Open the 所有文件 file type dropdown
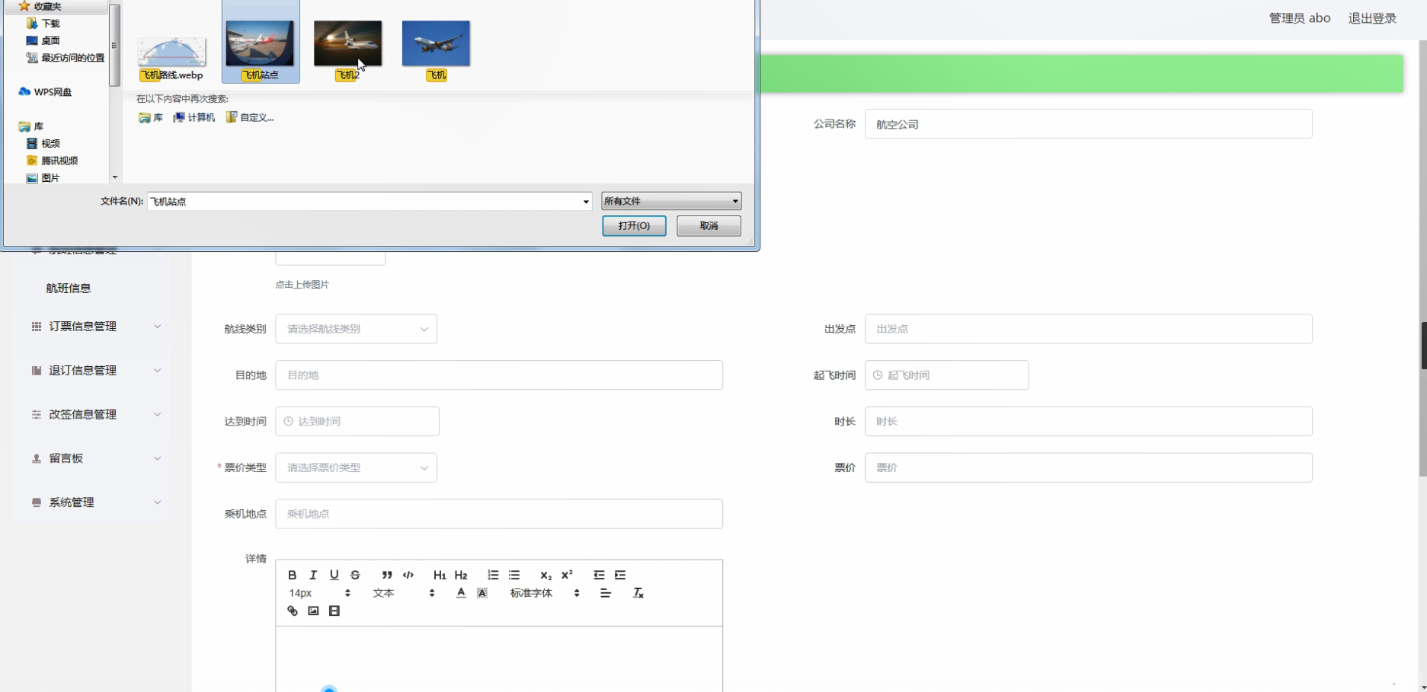Screen dimensions: 1427x692 pyautogui.click(x=671, y=201)
